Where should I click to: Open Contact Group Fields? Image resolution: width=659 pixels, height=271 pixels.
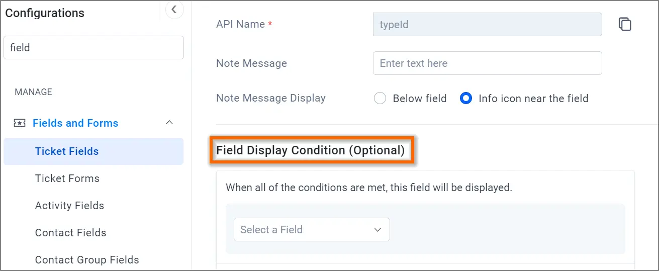pos(87,260)
